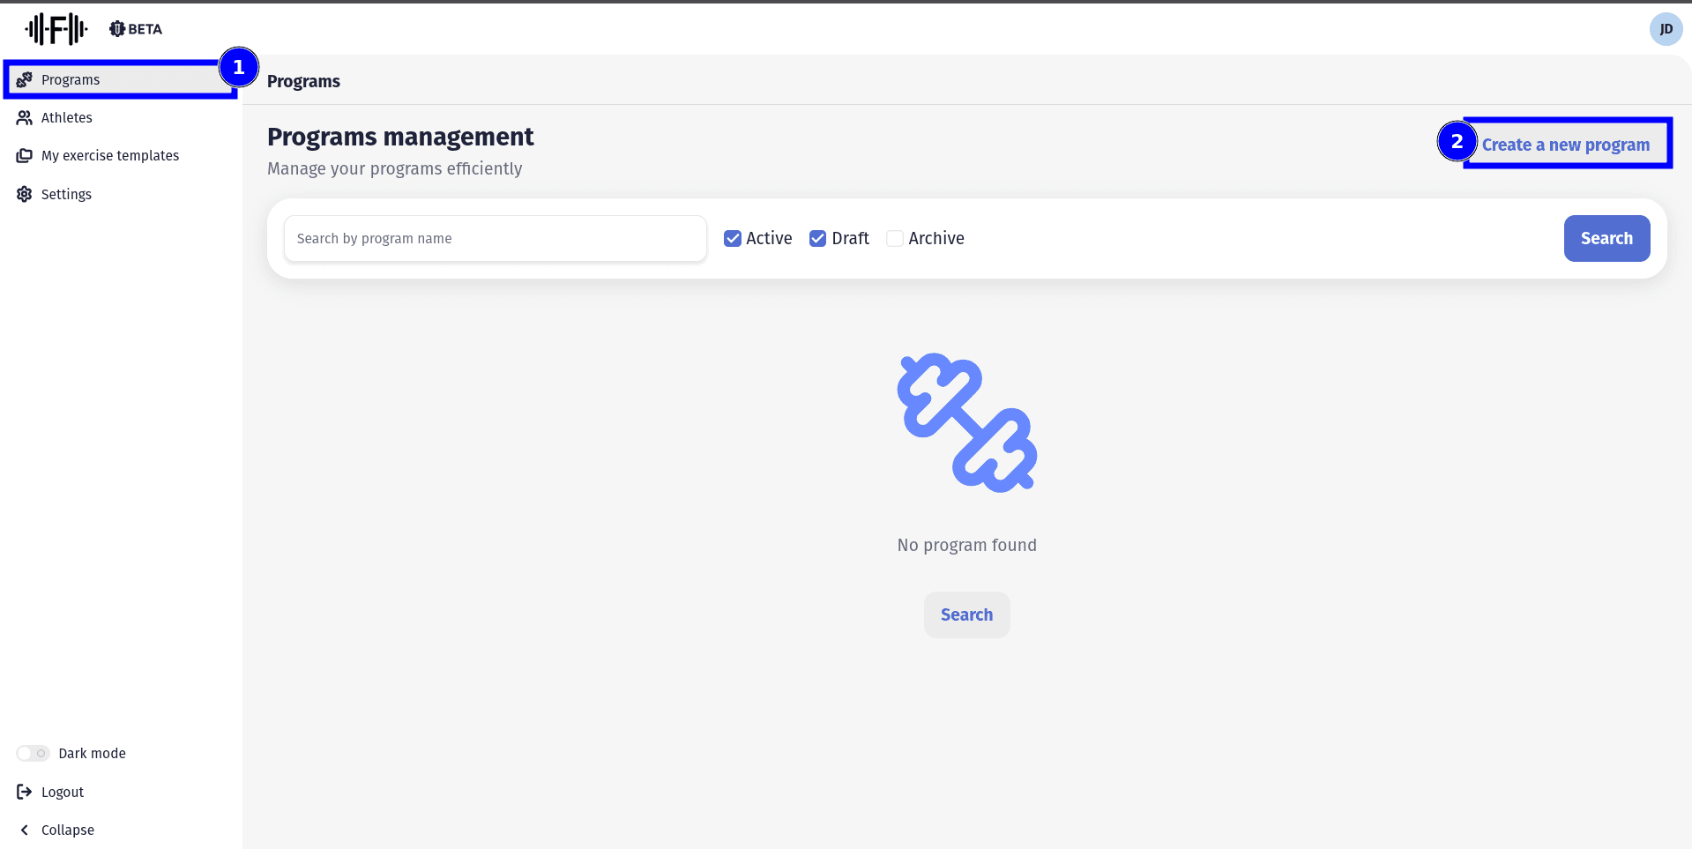Open the JD user avatar
This screenshot has height=849, width=1692.
[x=1666, y=29]
